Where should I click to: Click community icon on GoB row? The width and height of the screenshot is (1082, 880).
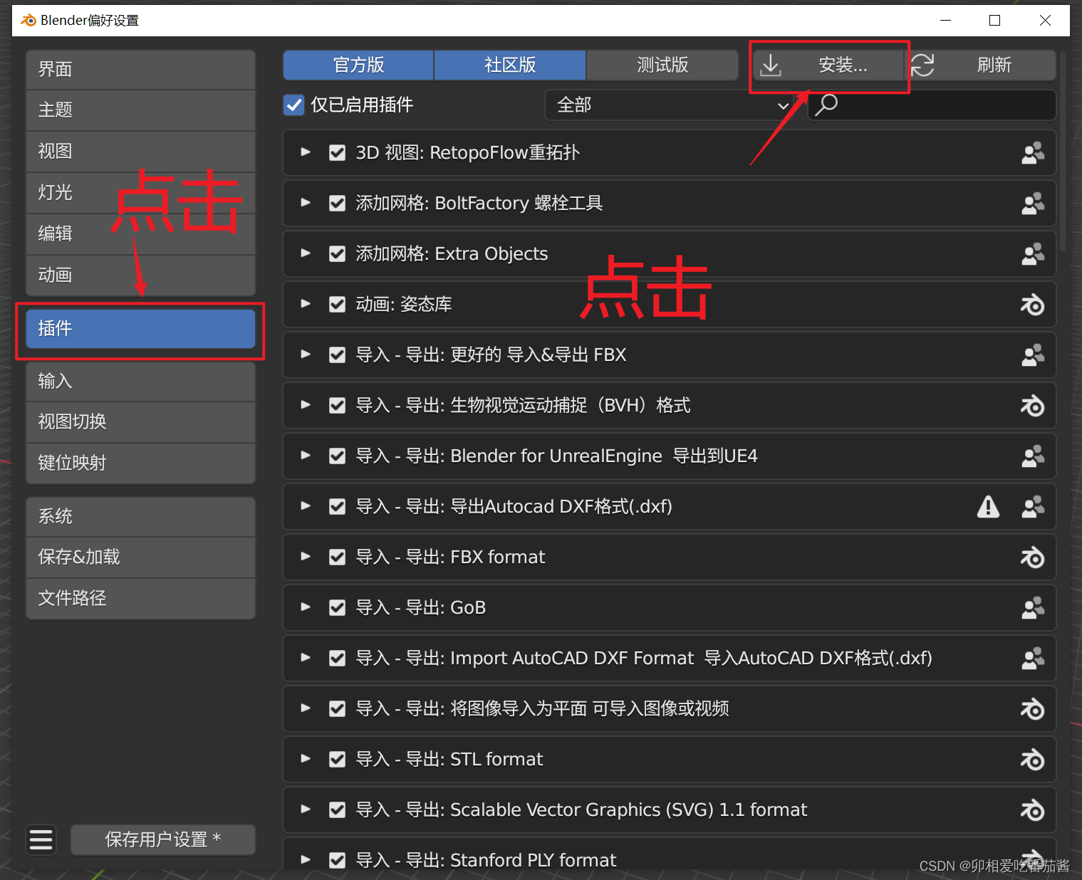(1033, 608)
